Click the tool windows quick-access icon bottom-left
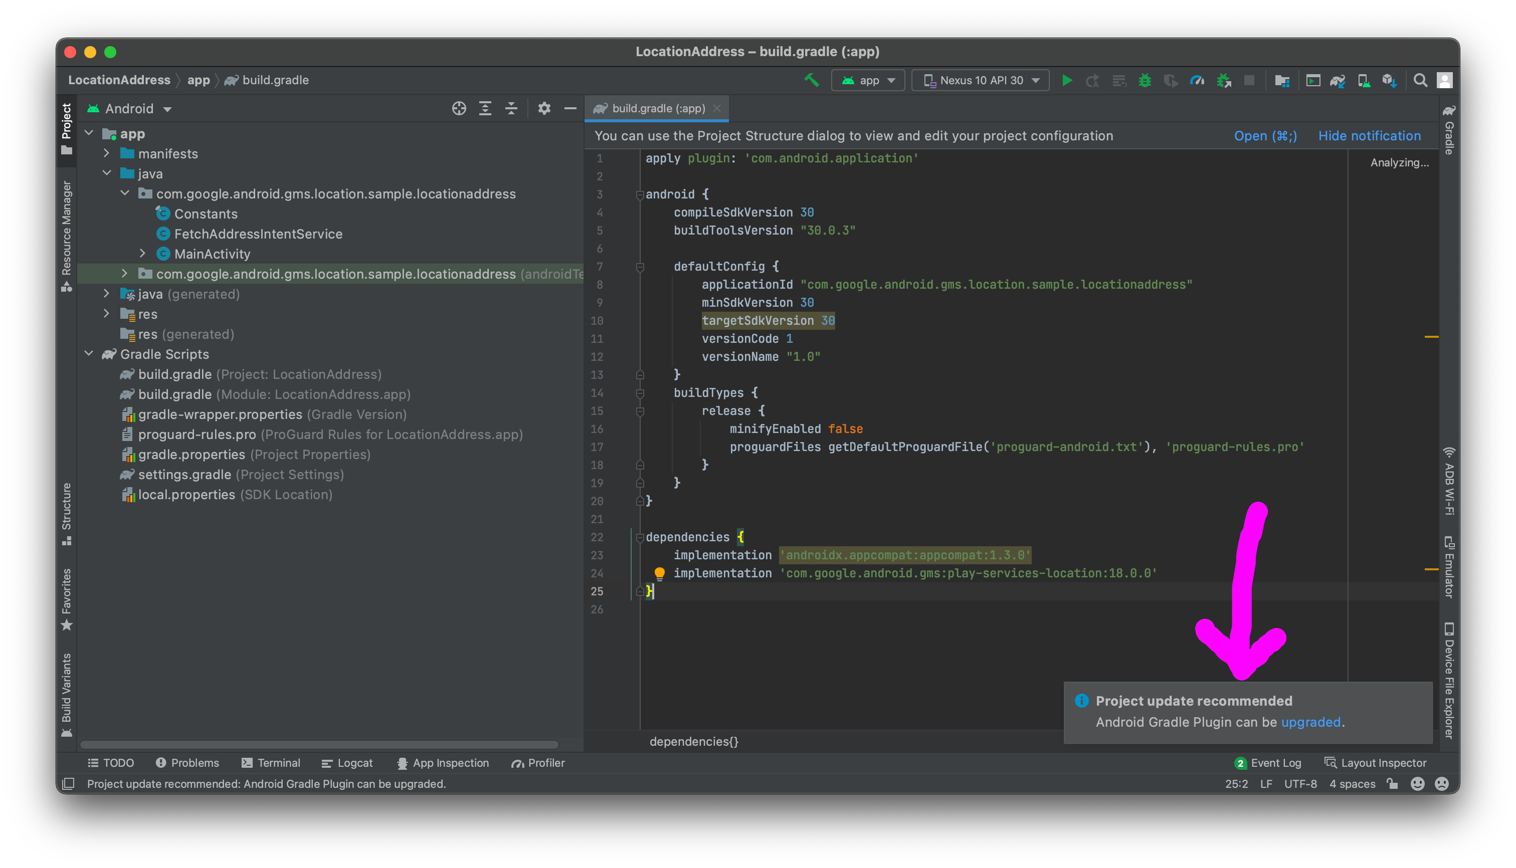The width and height of the screenshot is (1516, 868). click(69, 784)
